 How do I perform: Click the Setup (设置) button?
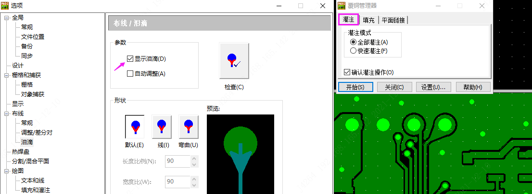[433, 87]
